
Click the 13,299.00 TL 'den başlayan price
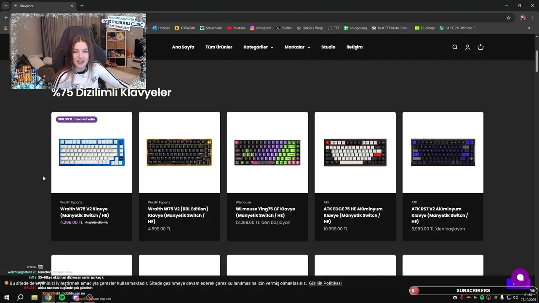[263, 223]
